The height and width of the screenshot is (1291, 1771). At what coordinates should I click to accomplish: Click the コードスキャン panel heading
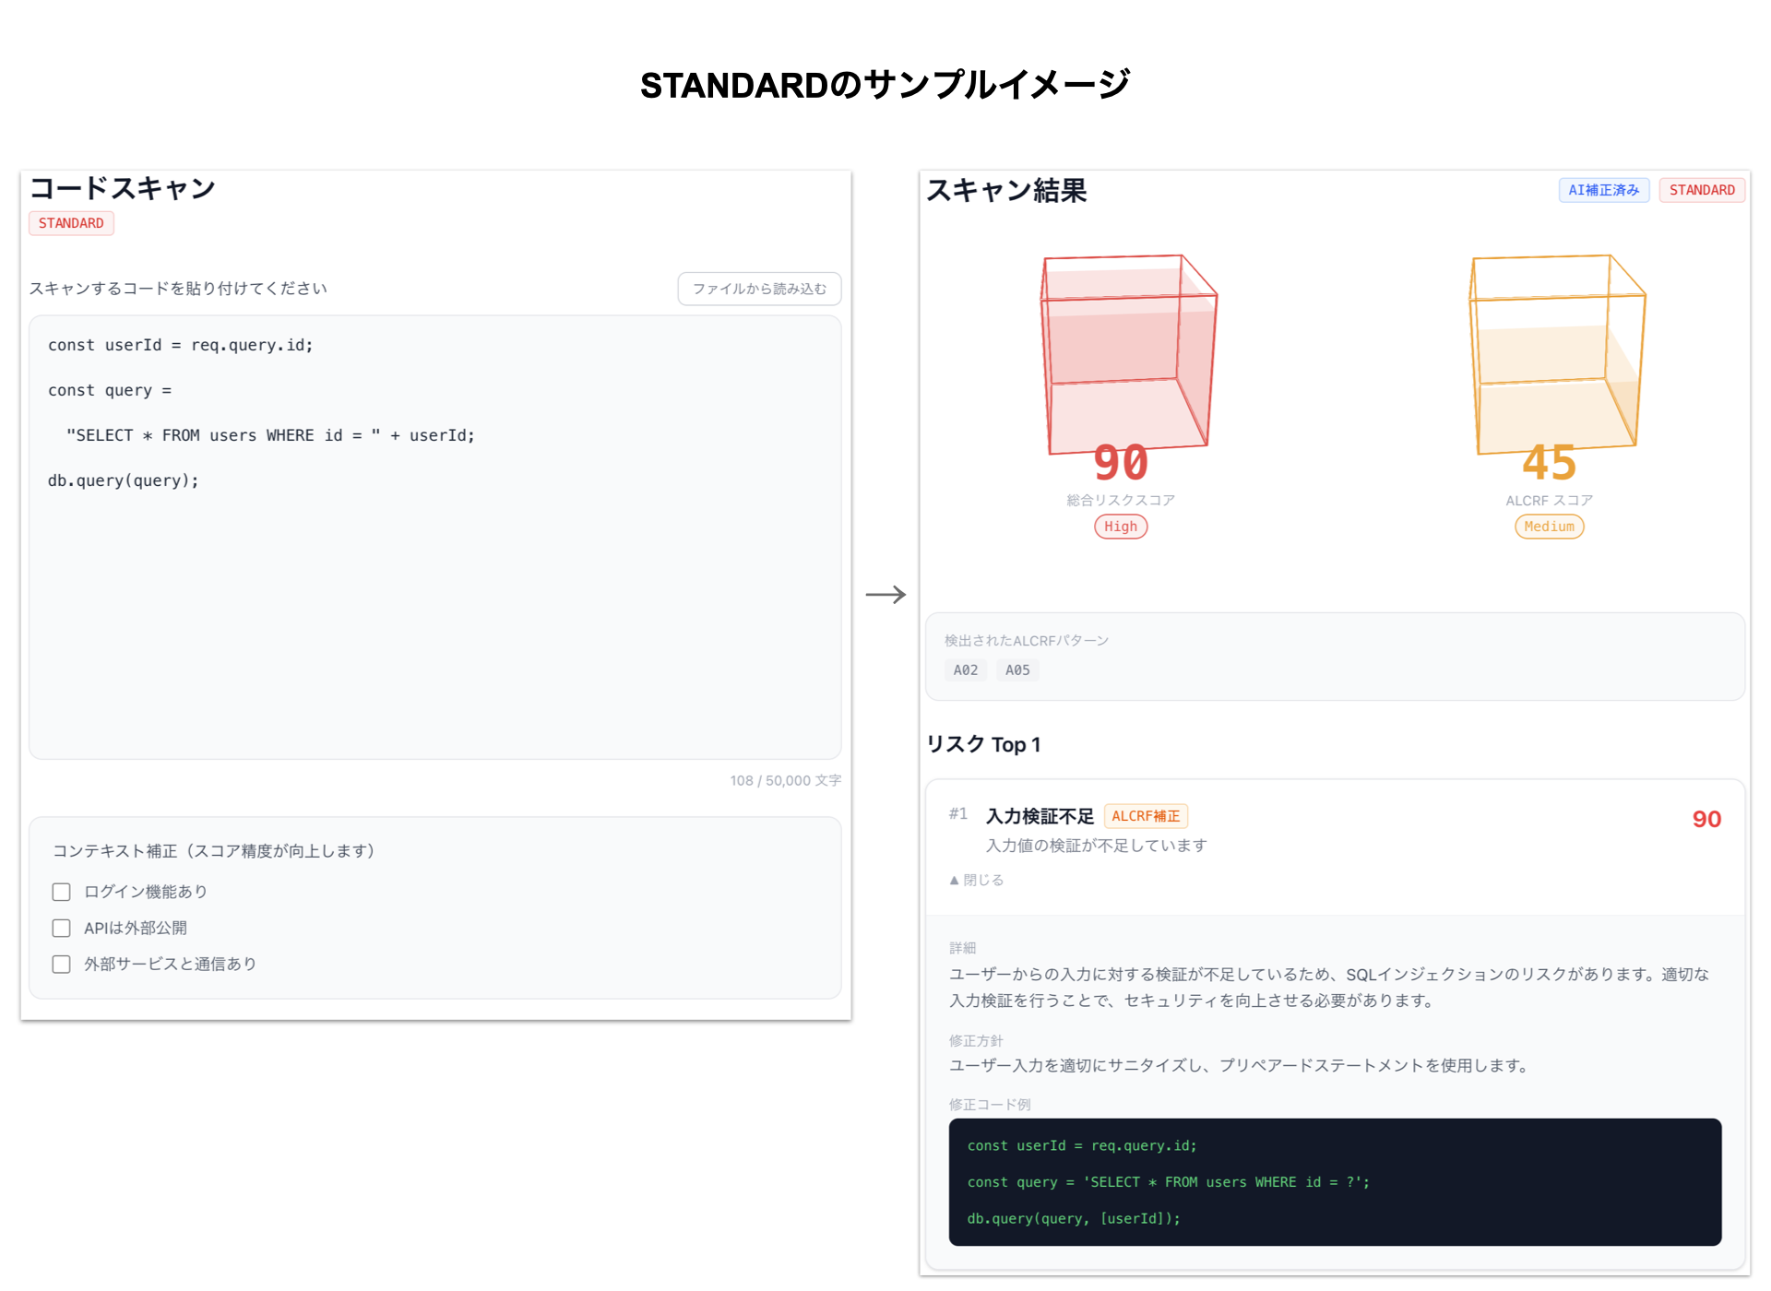(x=123, y=188)
